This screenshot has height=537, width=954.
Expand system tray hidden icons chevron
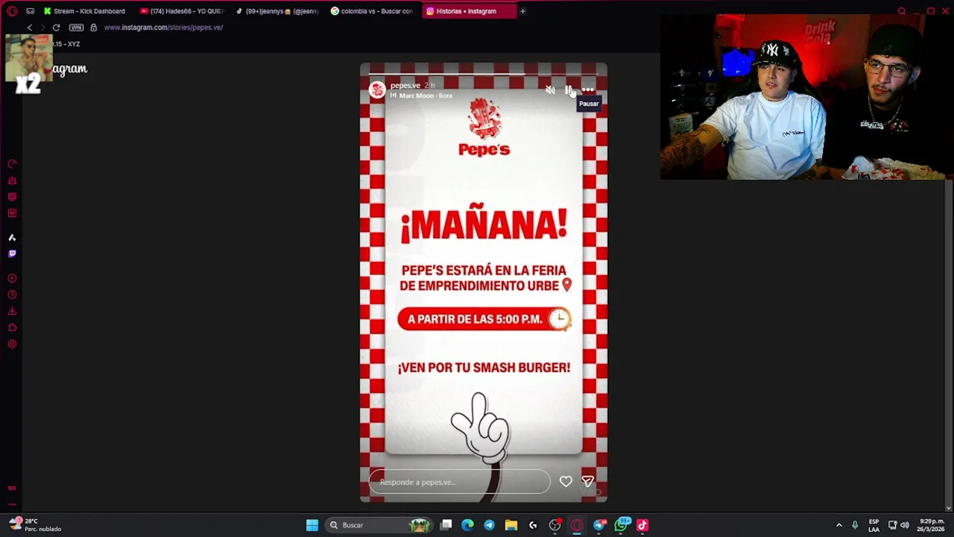pyautogui.click(x=838, y=525)
